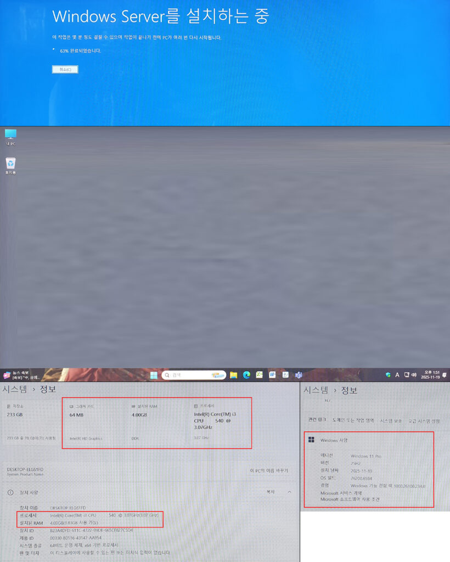The height and width of the screenshot is (562, 450).
Task: Launch Excel from the taskbar
Action: 260,374
